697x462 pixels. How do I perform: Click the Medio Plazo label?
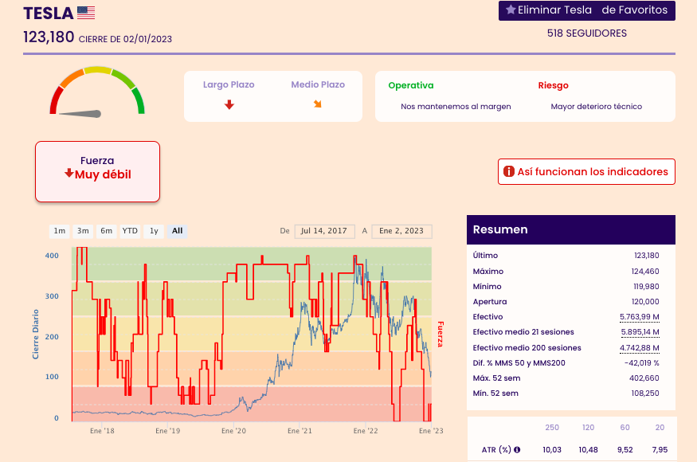pyautogui.click(x=318, y=84)
